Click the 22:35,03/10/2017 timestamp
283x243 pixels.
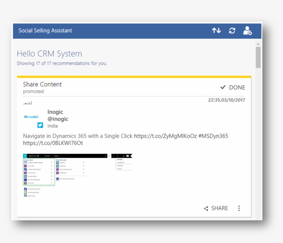pos(226,100)
